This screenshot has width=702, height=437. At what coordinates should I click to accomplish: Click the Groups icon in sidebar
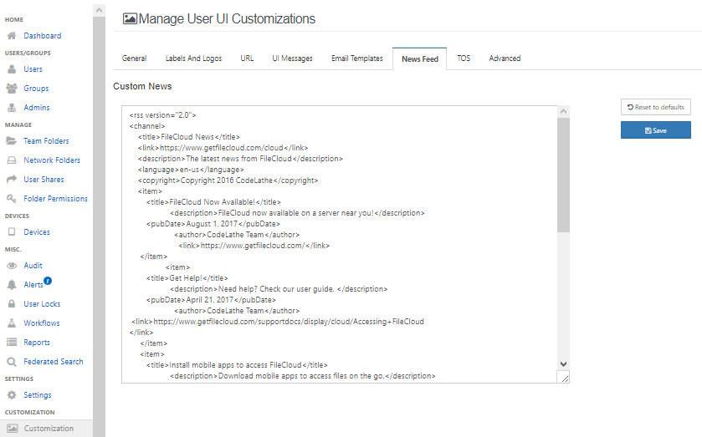click(x=12, y=89)
